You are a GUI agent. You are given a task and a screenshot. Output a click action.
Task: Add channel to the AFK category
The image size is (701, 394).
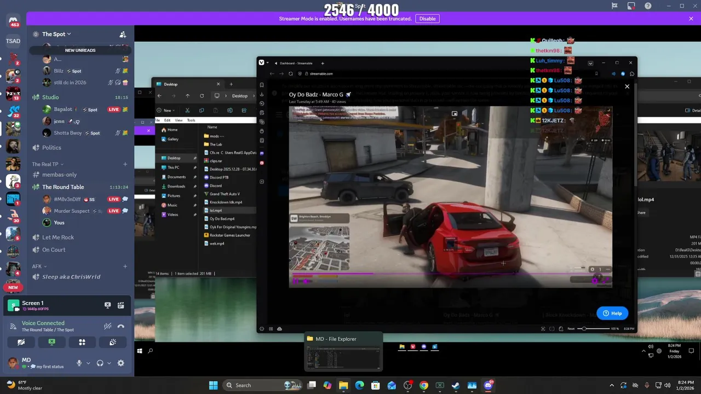click(x=125, y=266)
